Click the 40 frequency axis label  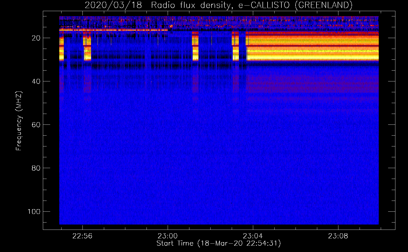pos(36,81)
